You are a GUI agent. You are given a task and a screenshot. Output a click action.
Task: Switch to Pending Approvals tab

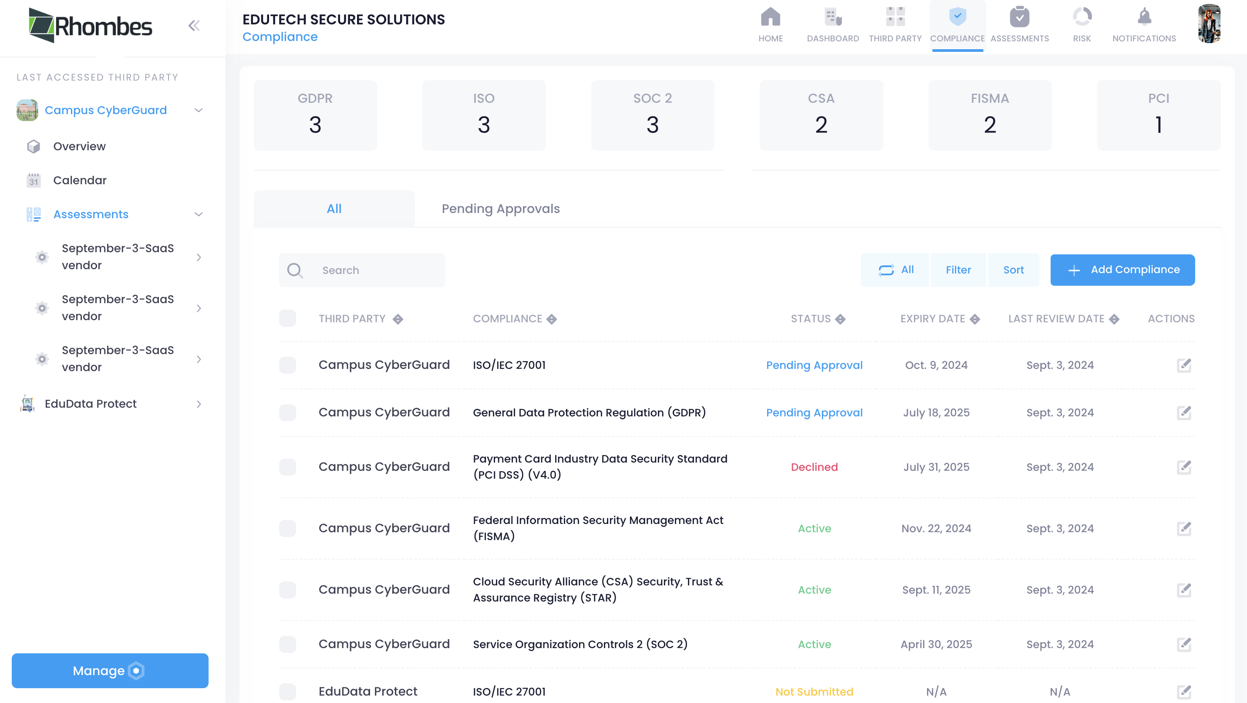[501, 209]
